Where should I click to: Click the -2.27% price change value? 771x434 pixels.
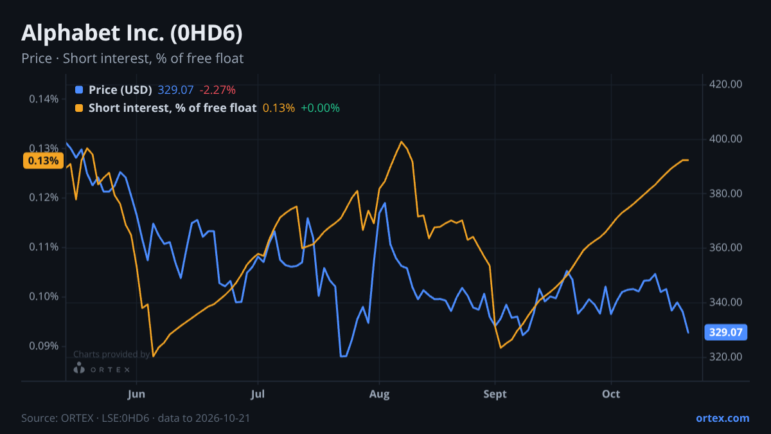[217, 89]
